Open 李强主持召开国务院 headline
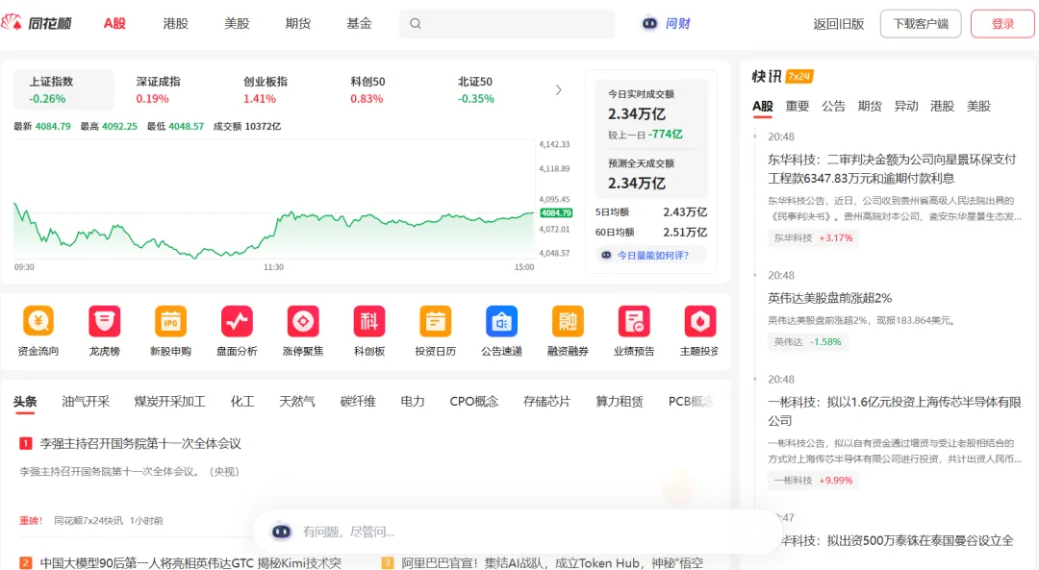The width and height of the screenshot is (1039, 570). point(140,443)
